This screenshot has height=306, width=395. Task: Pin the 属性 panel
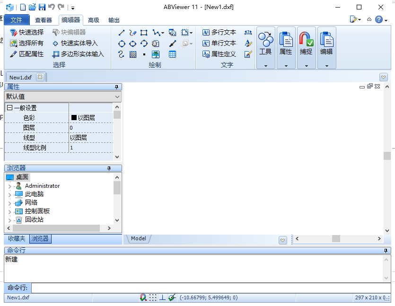point(116,87)
